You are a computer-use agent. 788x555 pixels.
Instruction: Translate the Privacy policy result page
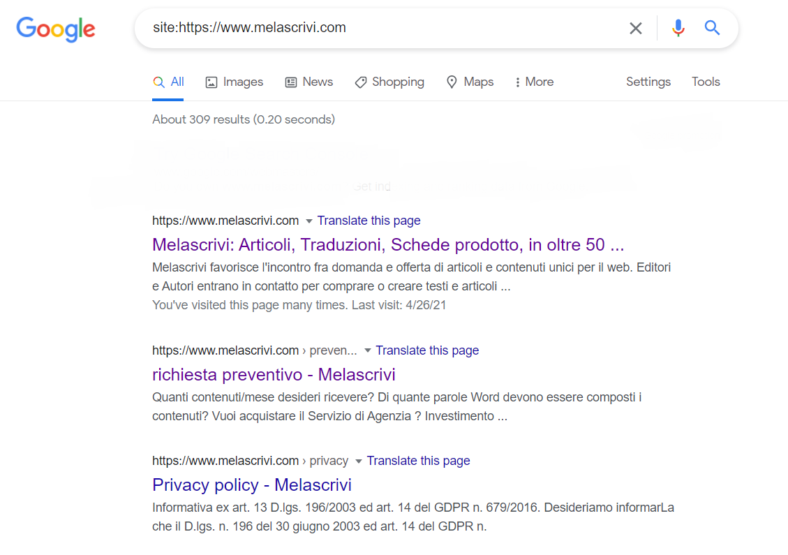pos(418,461)
